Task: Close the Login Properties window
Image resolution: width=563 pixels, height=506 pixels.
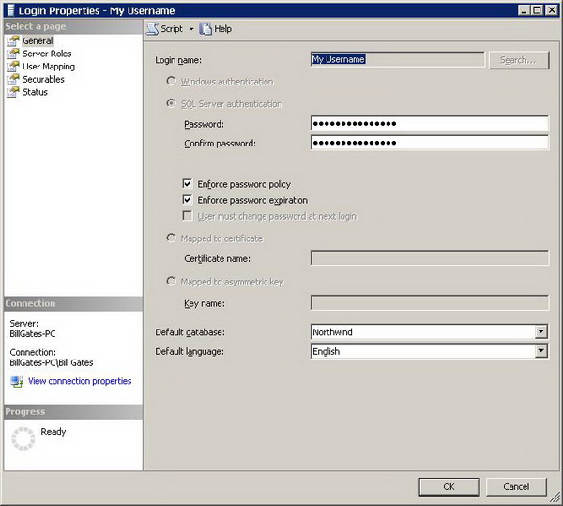Action: 551,10
